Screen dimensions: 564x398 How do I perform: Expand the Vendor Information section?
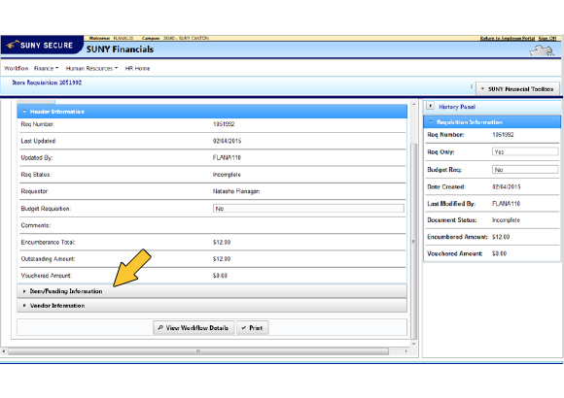pos(212,306)
